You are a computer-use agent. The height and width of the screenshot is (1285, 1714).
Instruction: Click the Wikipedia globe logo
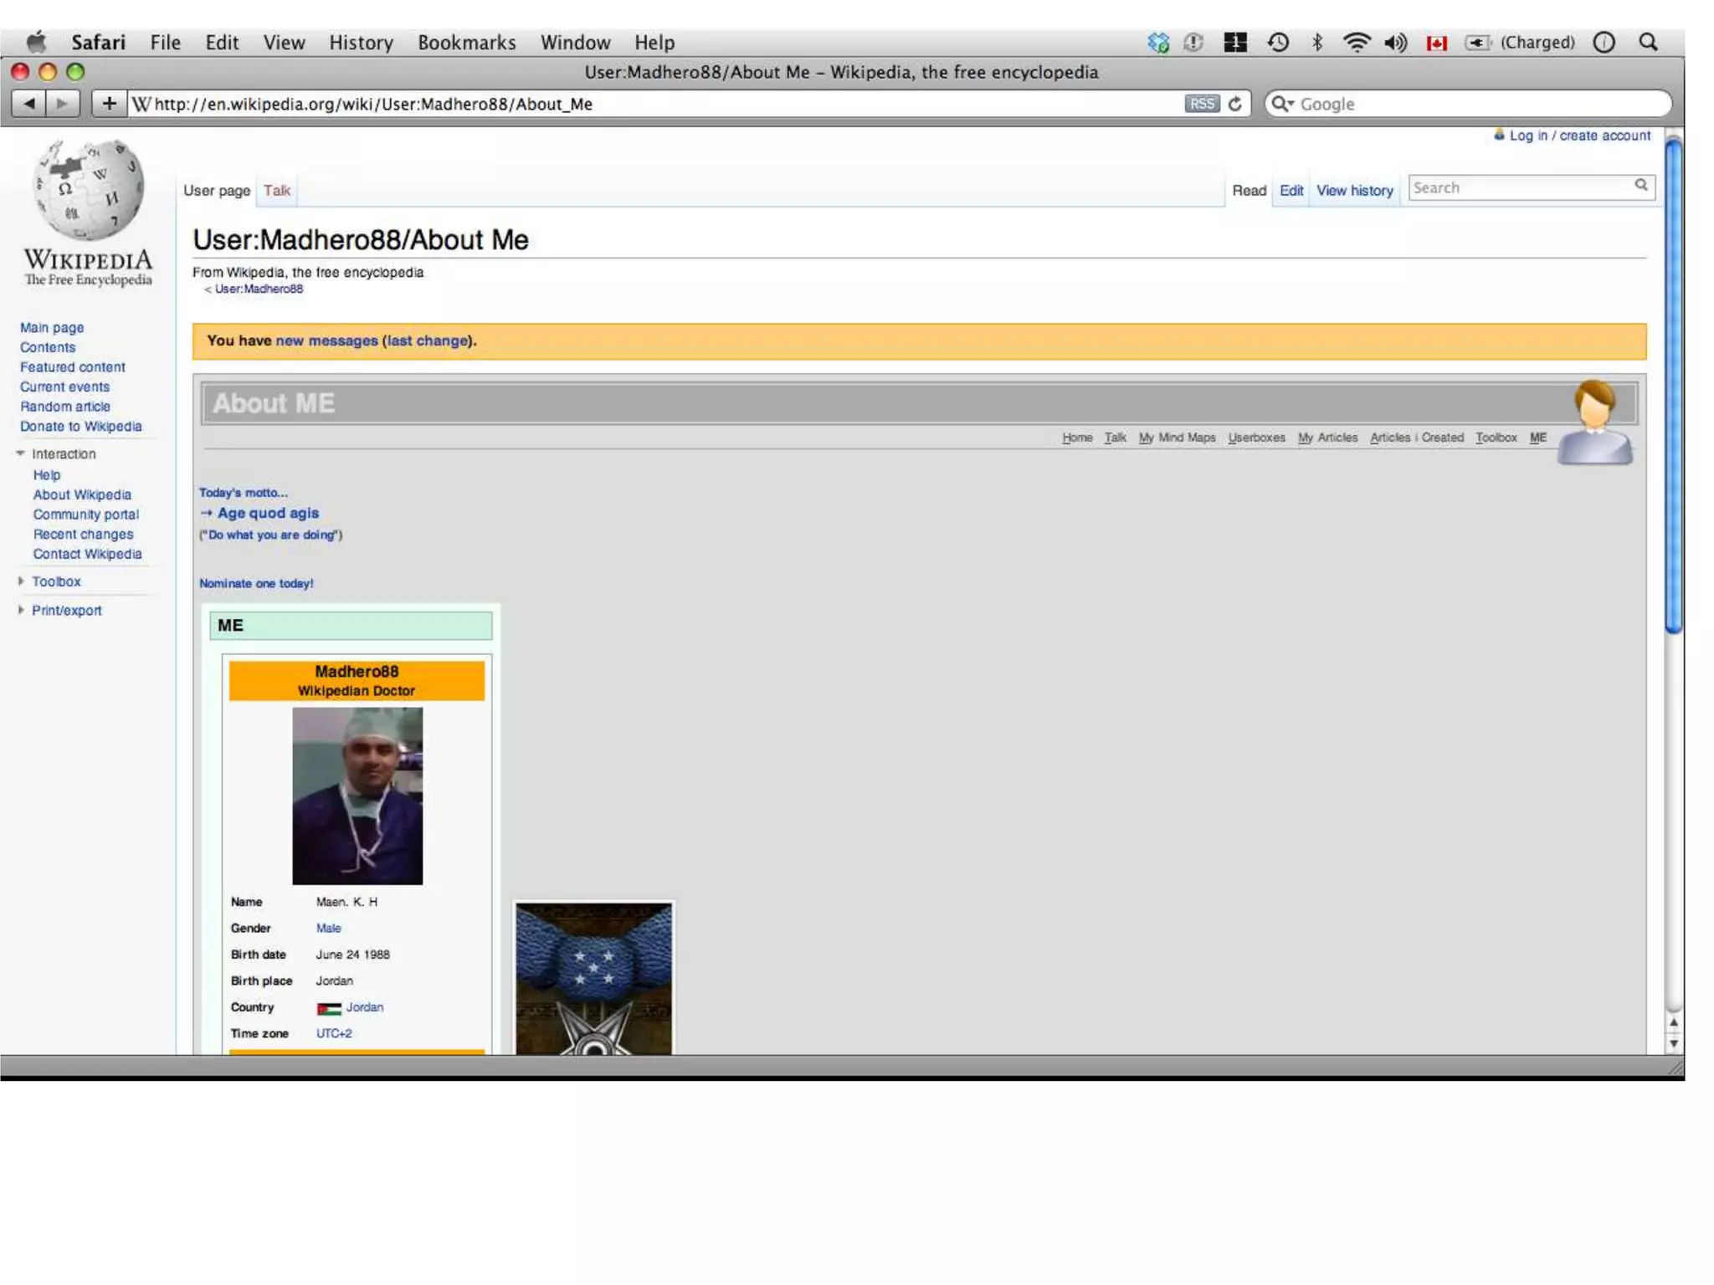coord(88,191)
